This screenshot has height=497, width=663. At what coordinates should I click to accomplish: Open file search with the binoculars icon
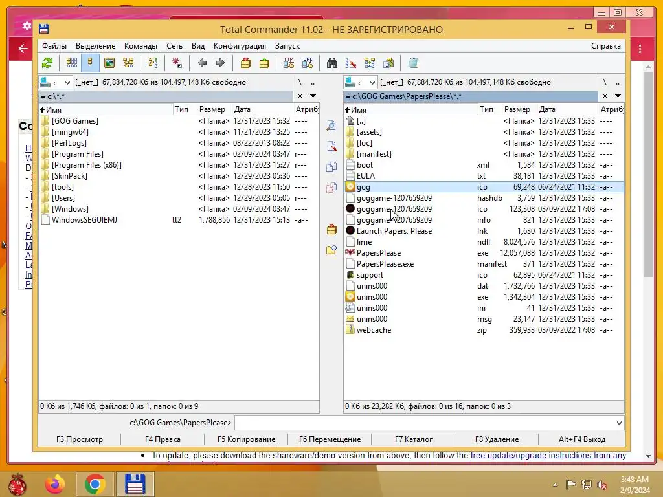point(332,63)
